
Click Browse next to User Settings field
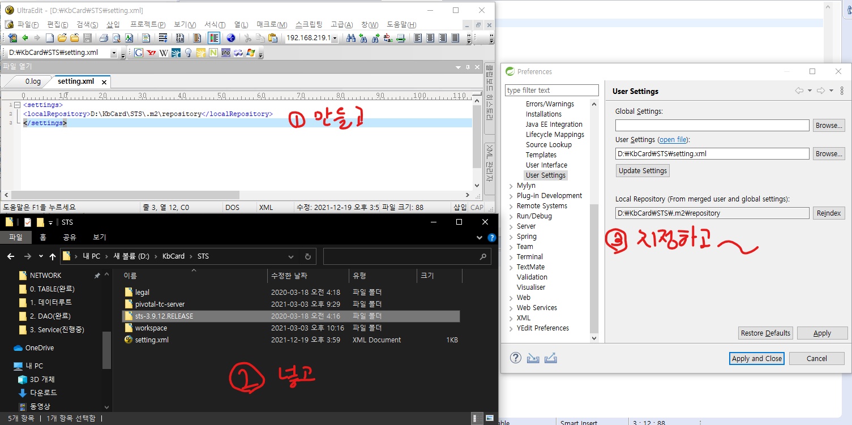click(829, 154)
